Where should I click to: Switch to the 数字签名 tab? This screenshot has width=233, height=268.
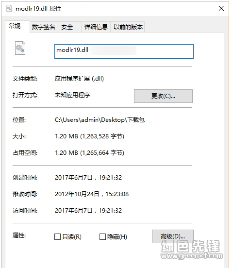pyautogui.click(x=44, y=27)
